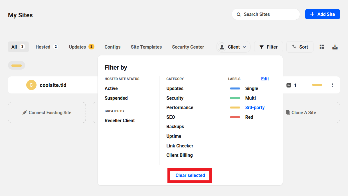Click the coolsite.tld yellow avatar icon
This screenshot has width=348, height=196.
pyautogui.click(x=31, y=85)
